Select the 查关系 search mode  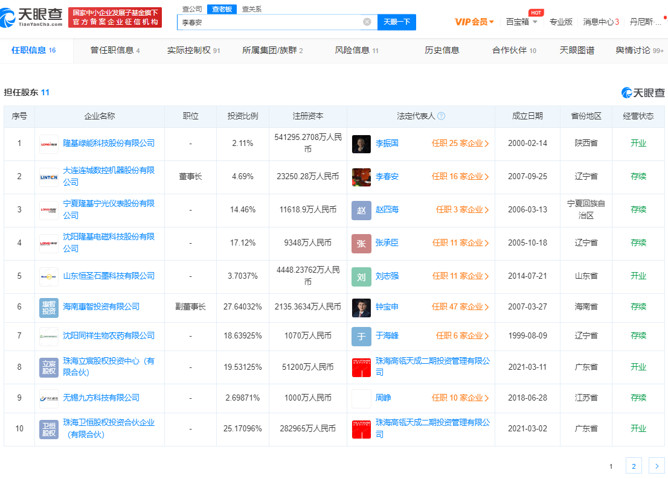pos(252,9)
